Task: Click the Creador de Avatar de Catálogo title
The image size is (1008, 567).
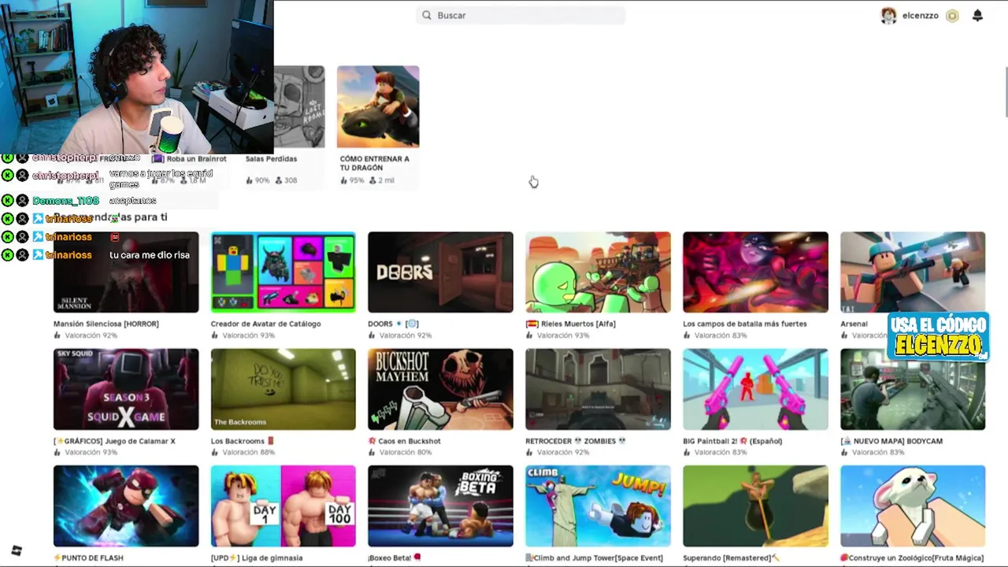Action: 265,324
